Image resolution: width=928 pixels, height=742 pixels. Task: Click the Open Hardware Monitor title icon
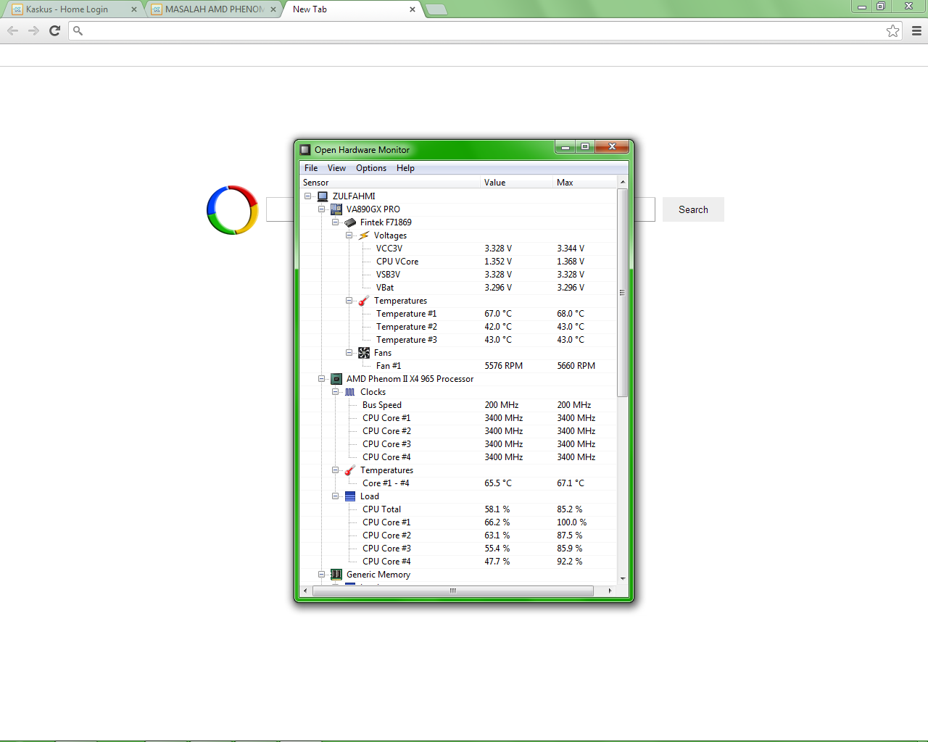(x=305, y=150)
